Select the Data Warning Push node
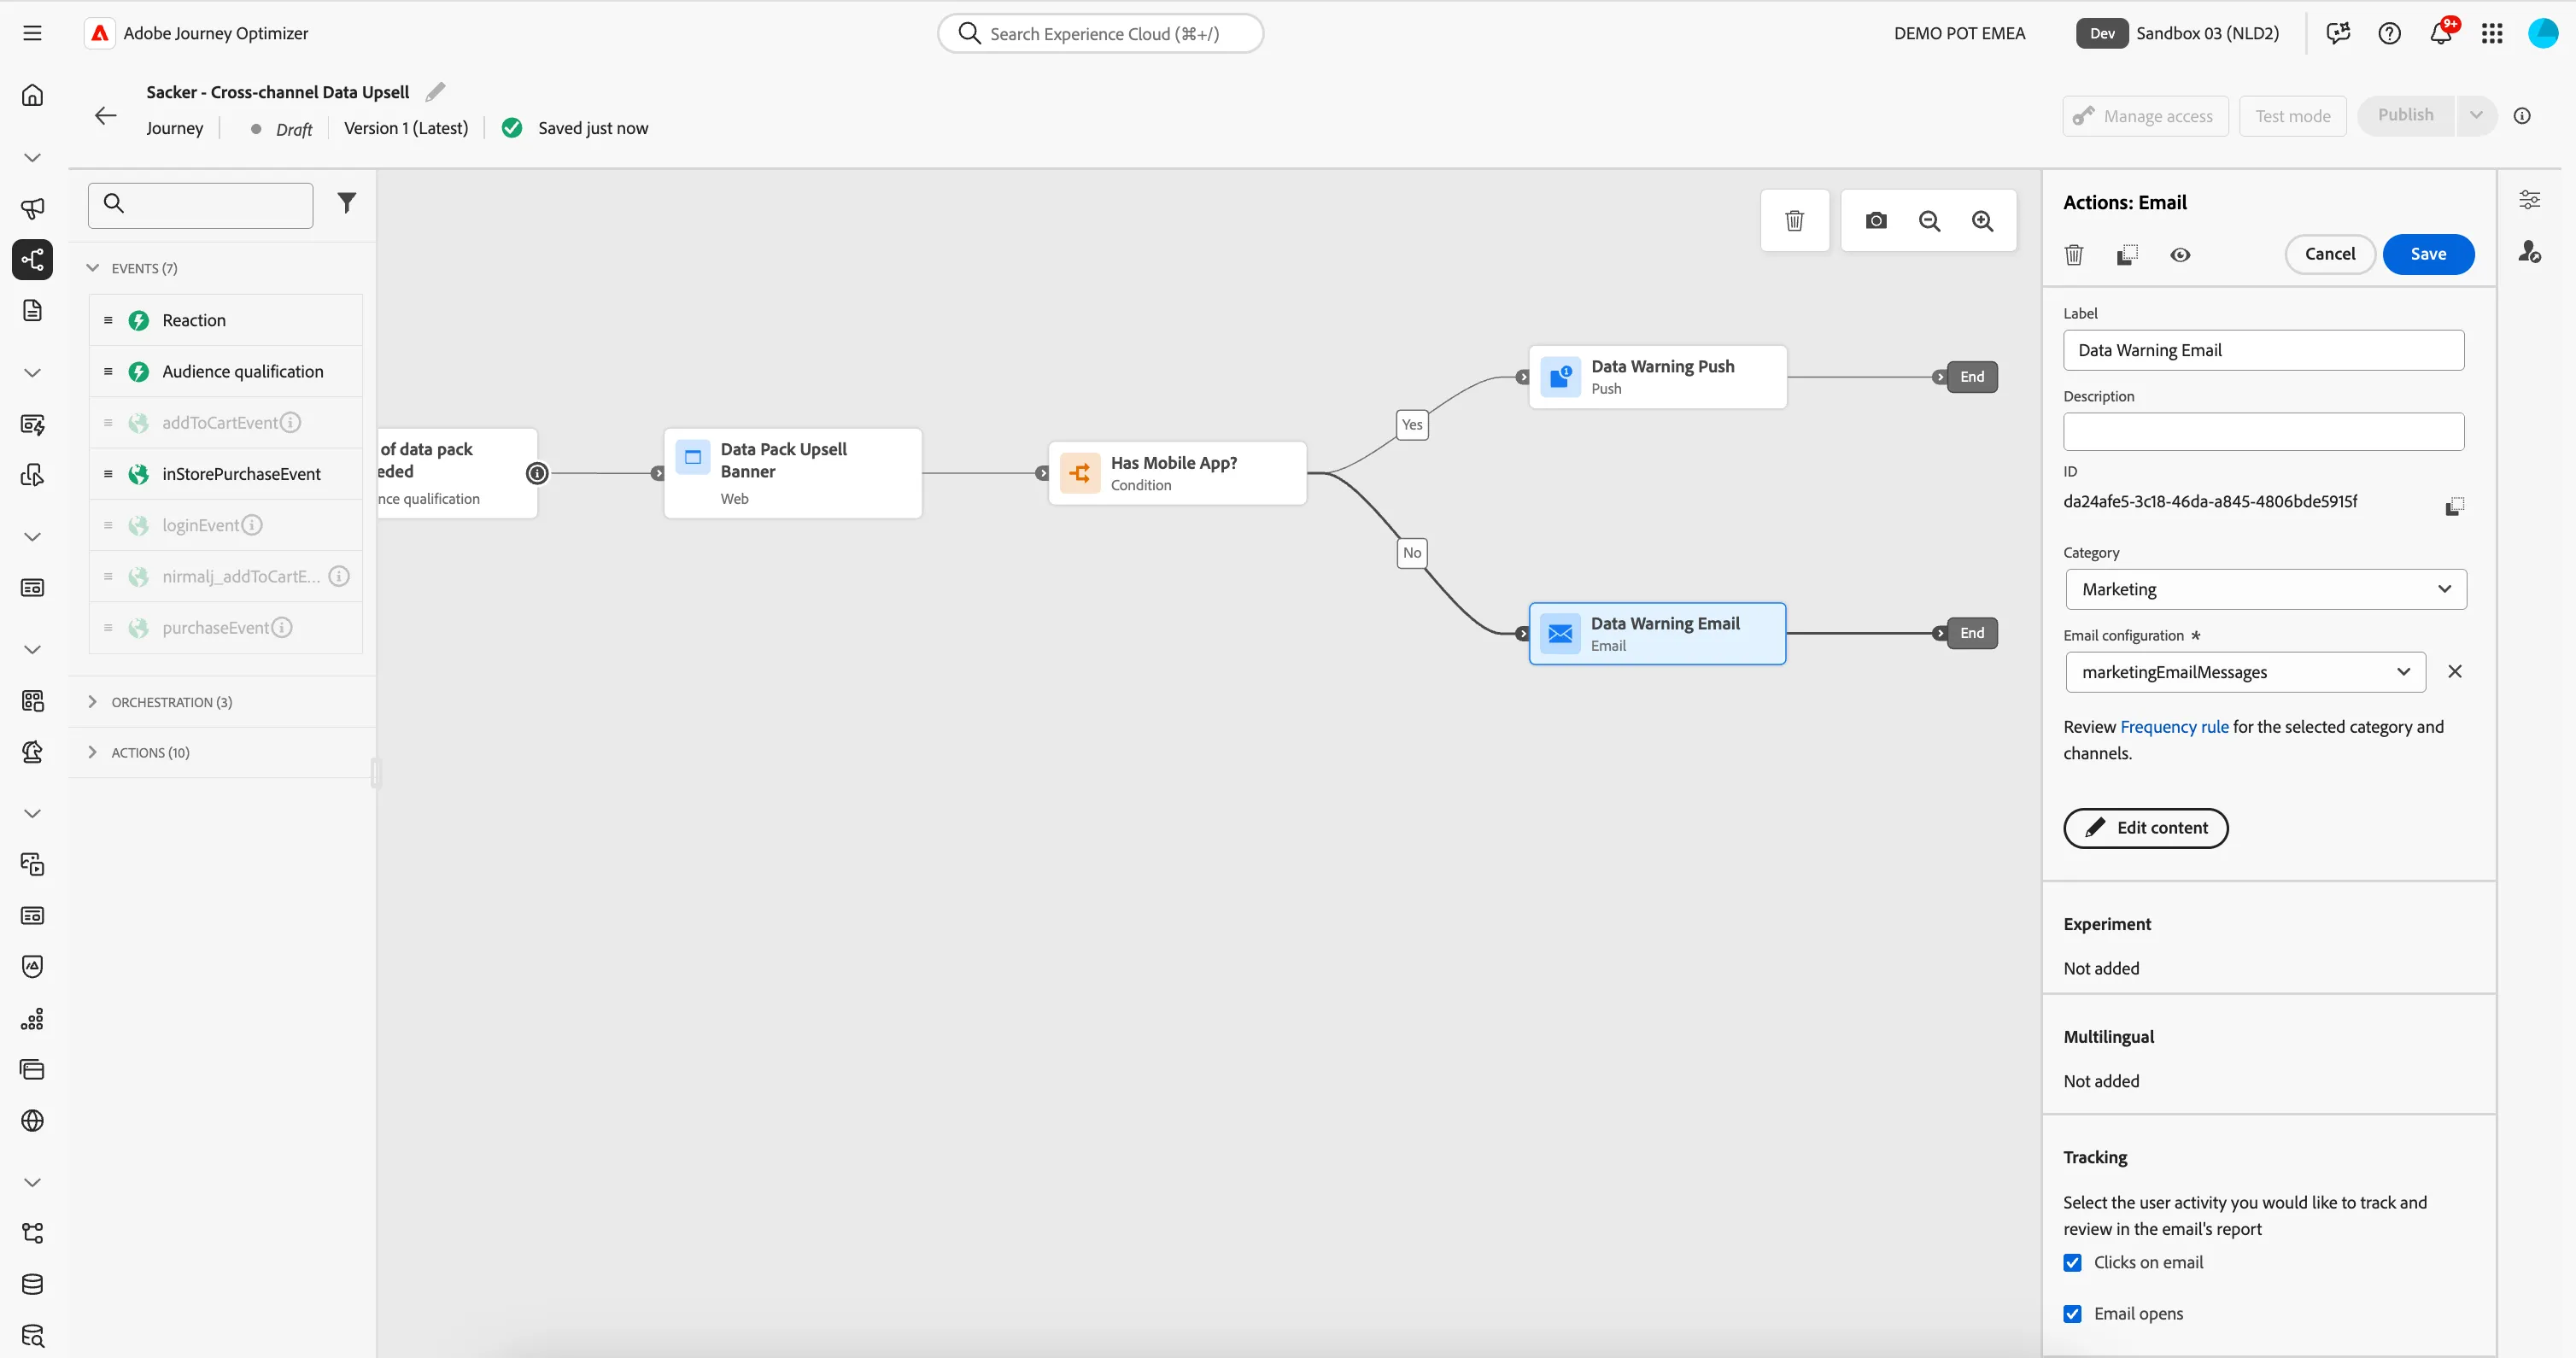The height and width of the screenshot is (1358, 2576). [x=1657, y=377]
